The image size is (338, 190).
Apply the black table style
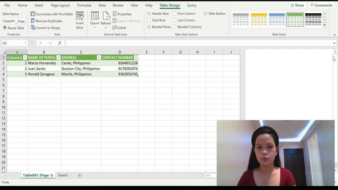tap(313, 20)
